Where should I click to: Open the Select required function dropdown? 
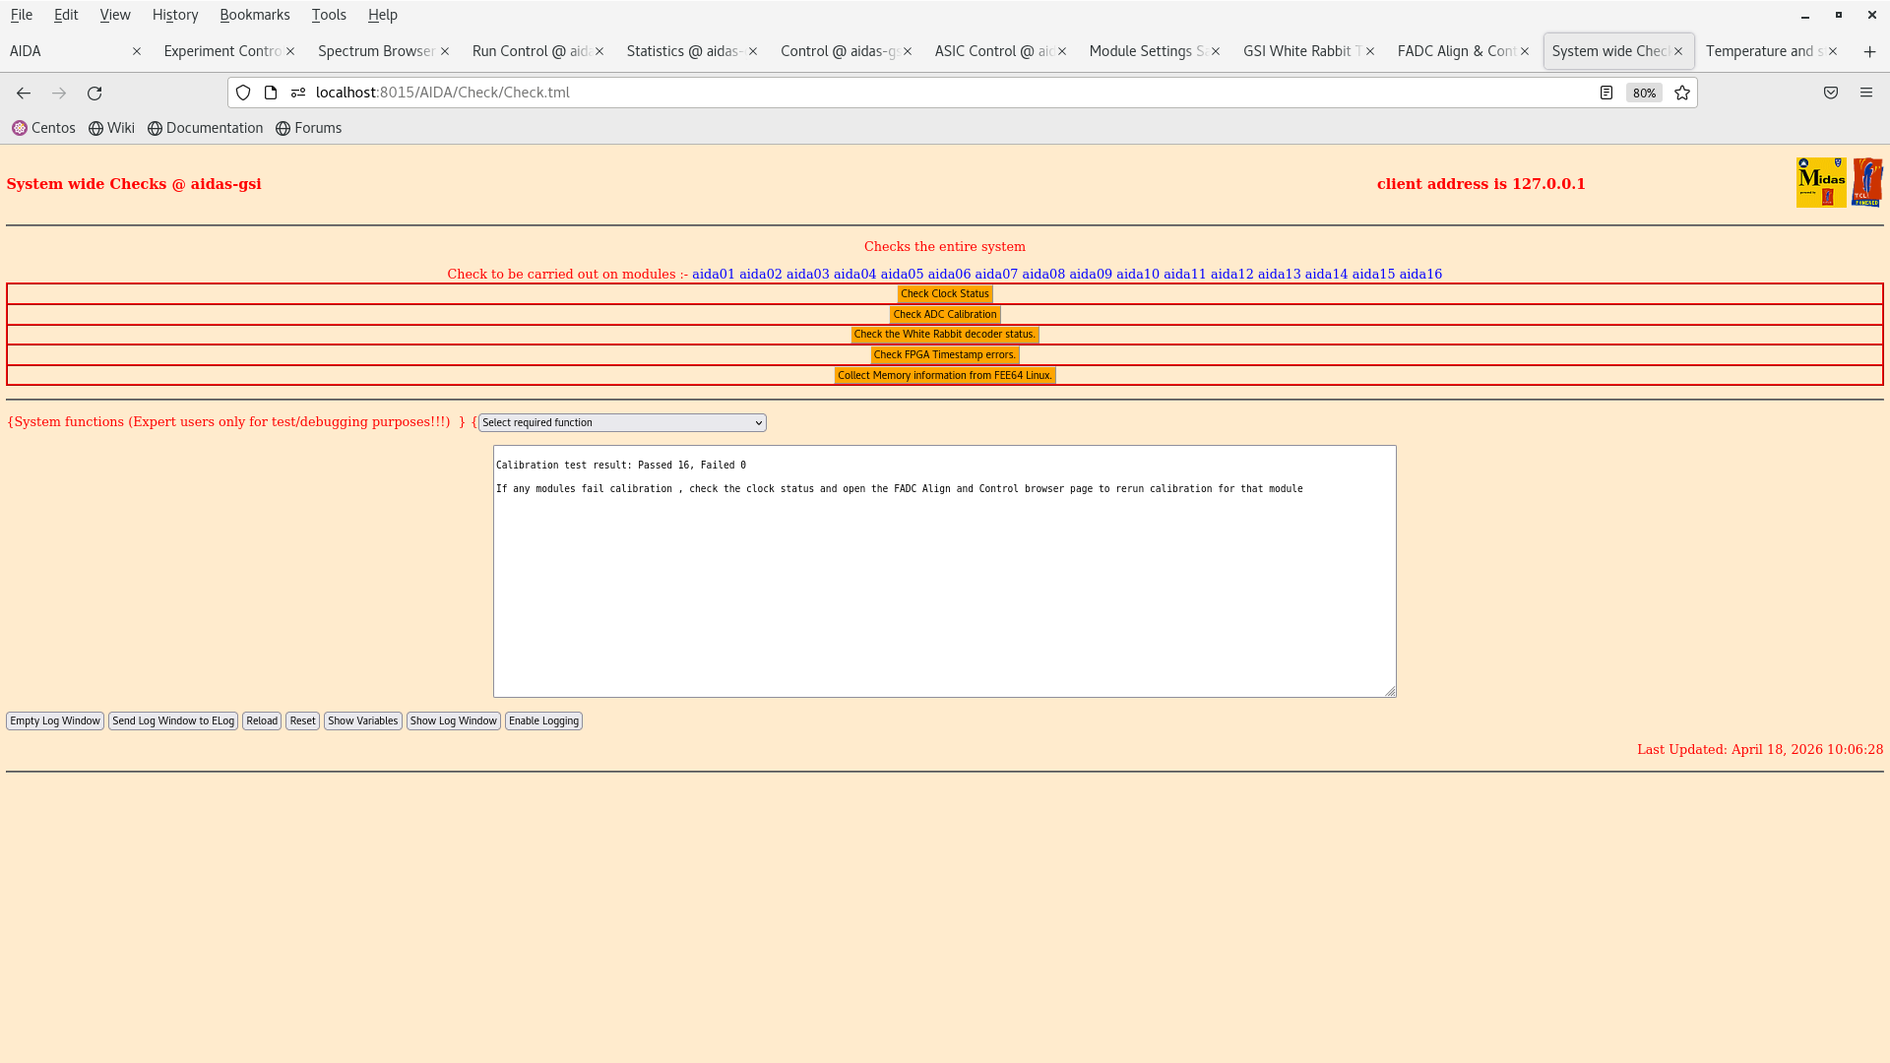[621, 422]
